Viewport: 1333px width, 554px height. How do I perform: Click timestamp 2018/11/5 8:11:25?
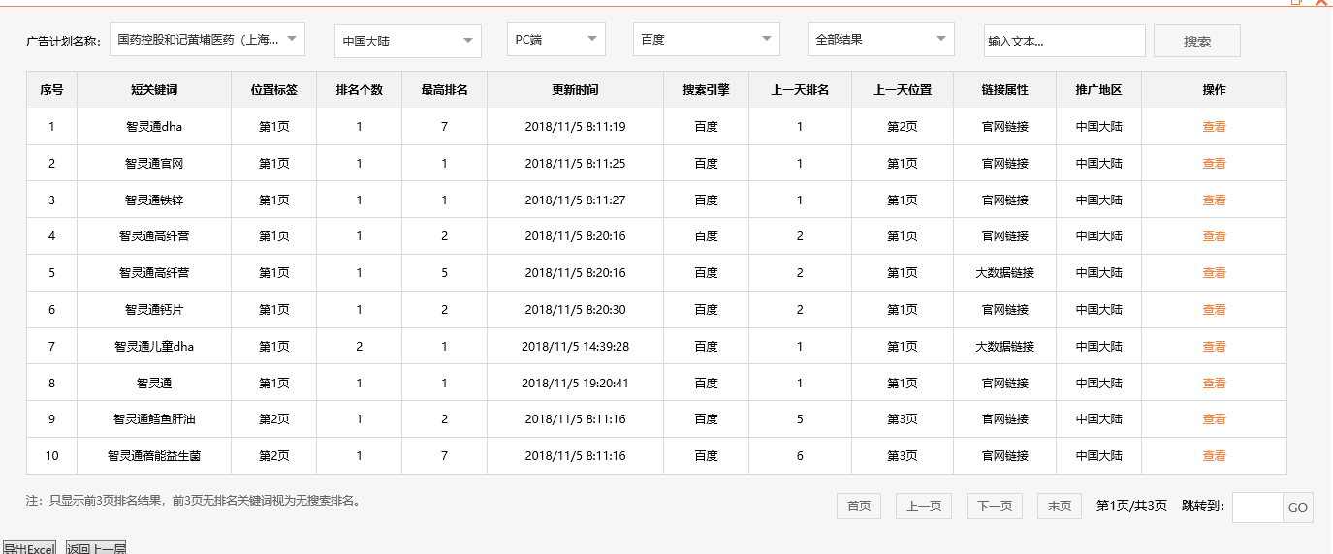pyautogui.click(x=576, y=164)
